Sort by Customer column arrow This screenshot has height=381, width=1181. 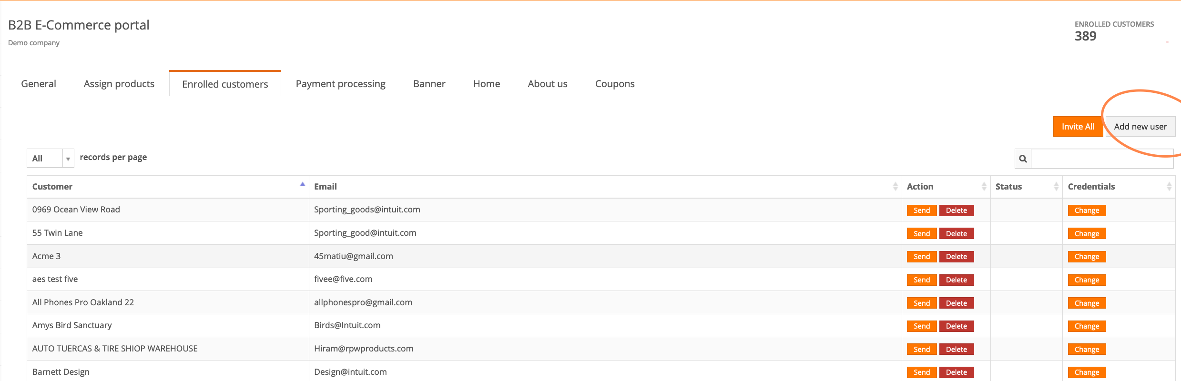click(302, 185)
